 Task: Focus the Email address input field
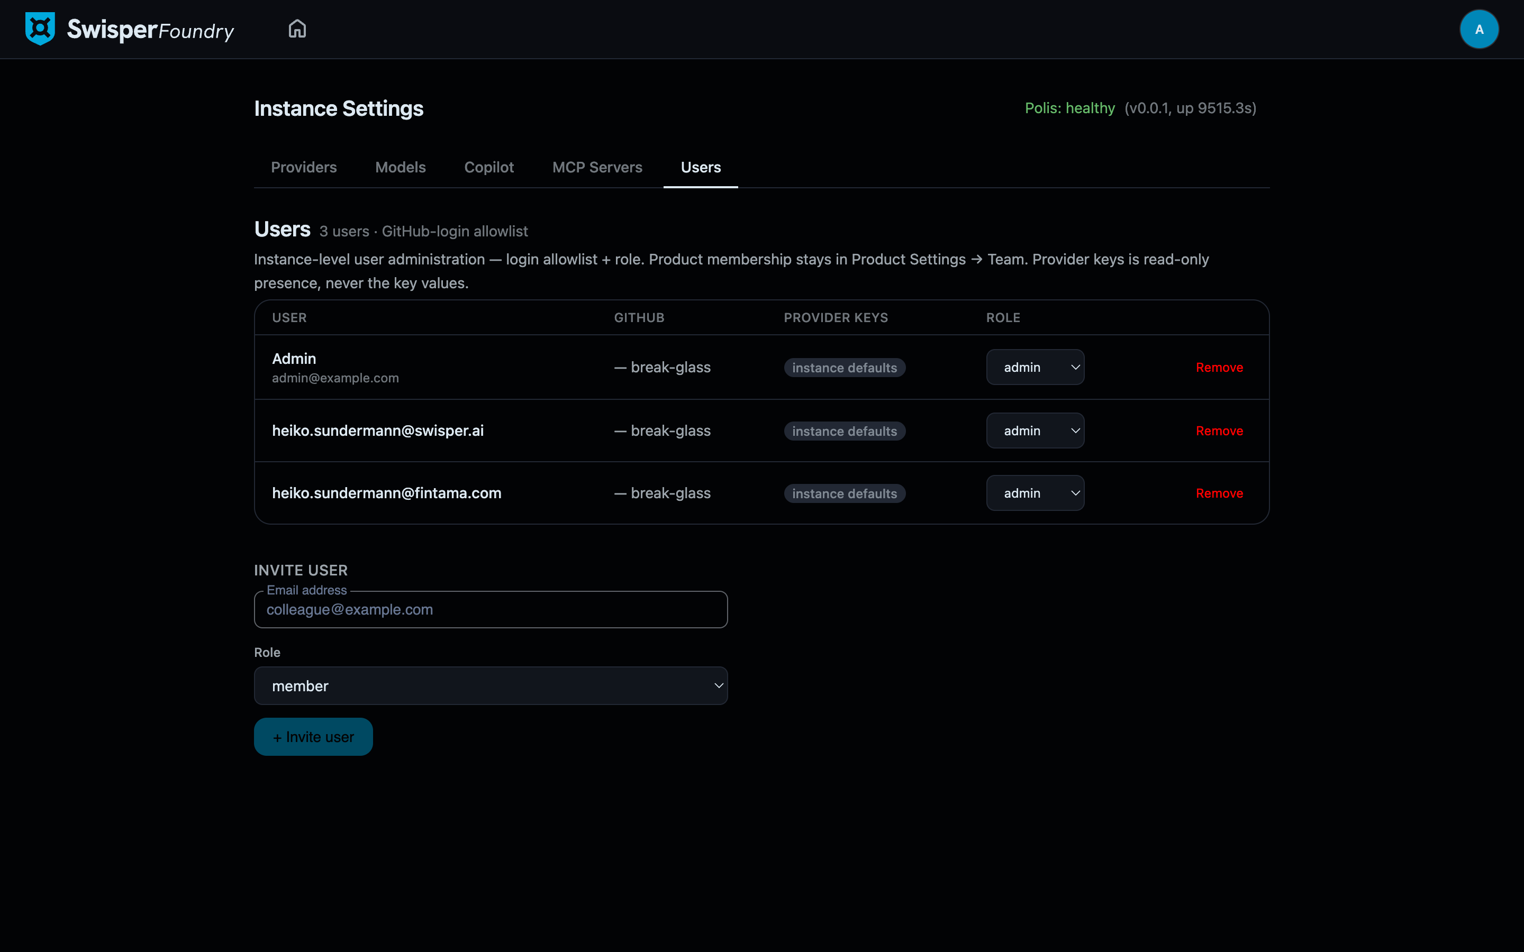(491, 609)
